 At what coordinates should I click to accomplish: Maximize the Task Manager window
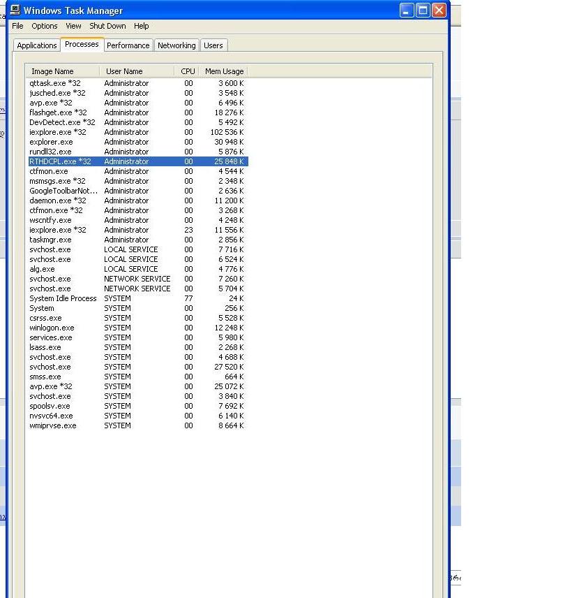pyautogui.click(x=423, y=10)
